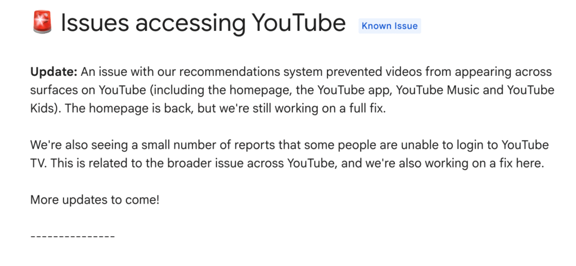Click the red siren emoji icon
The image size is (576, 266).
click(x=42, y=23)
